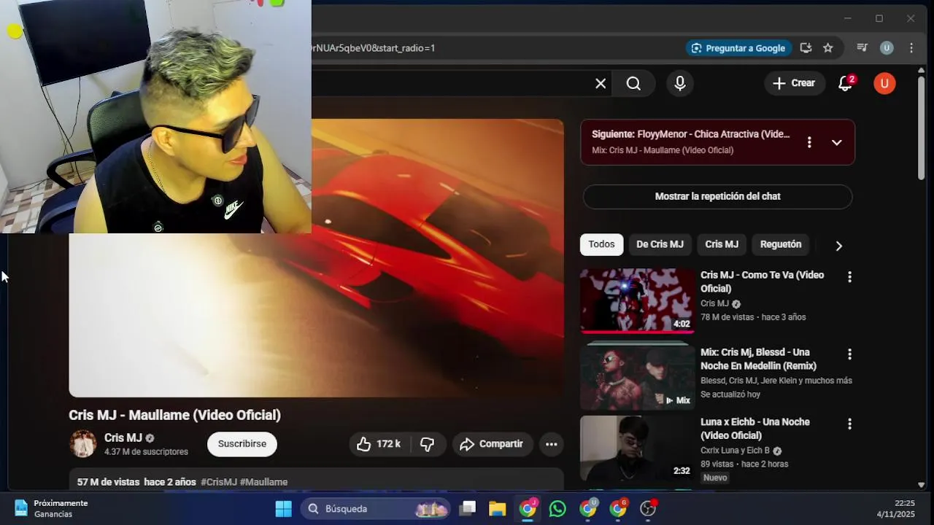Image resolution: width=934 pixels, height=525 pixels.
Task: Open File Explorer from the taskbar
Action: (x=498, y=508)
